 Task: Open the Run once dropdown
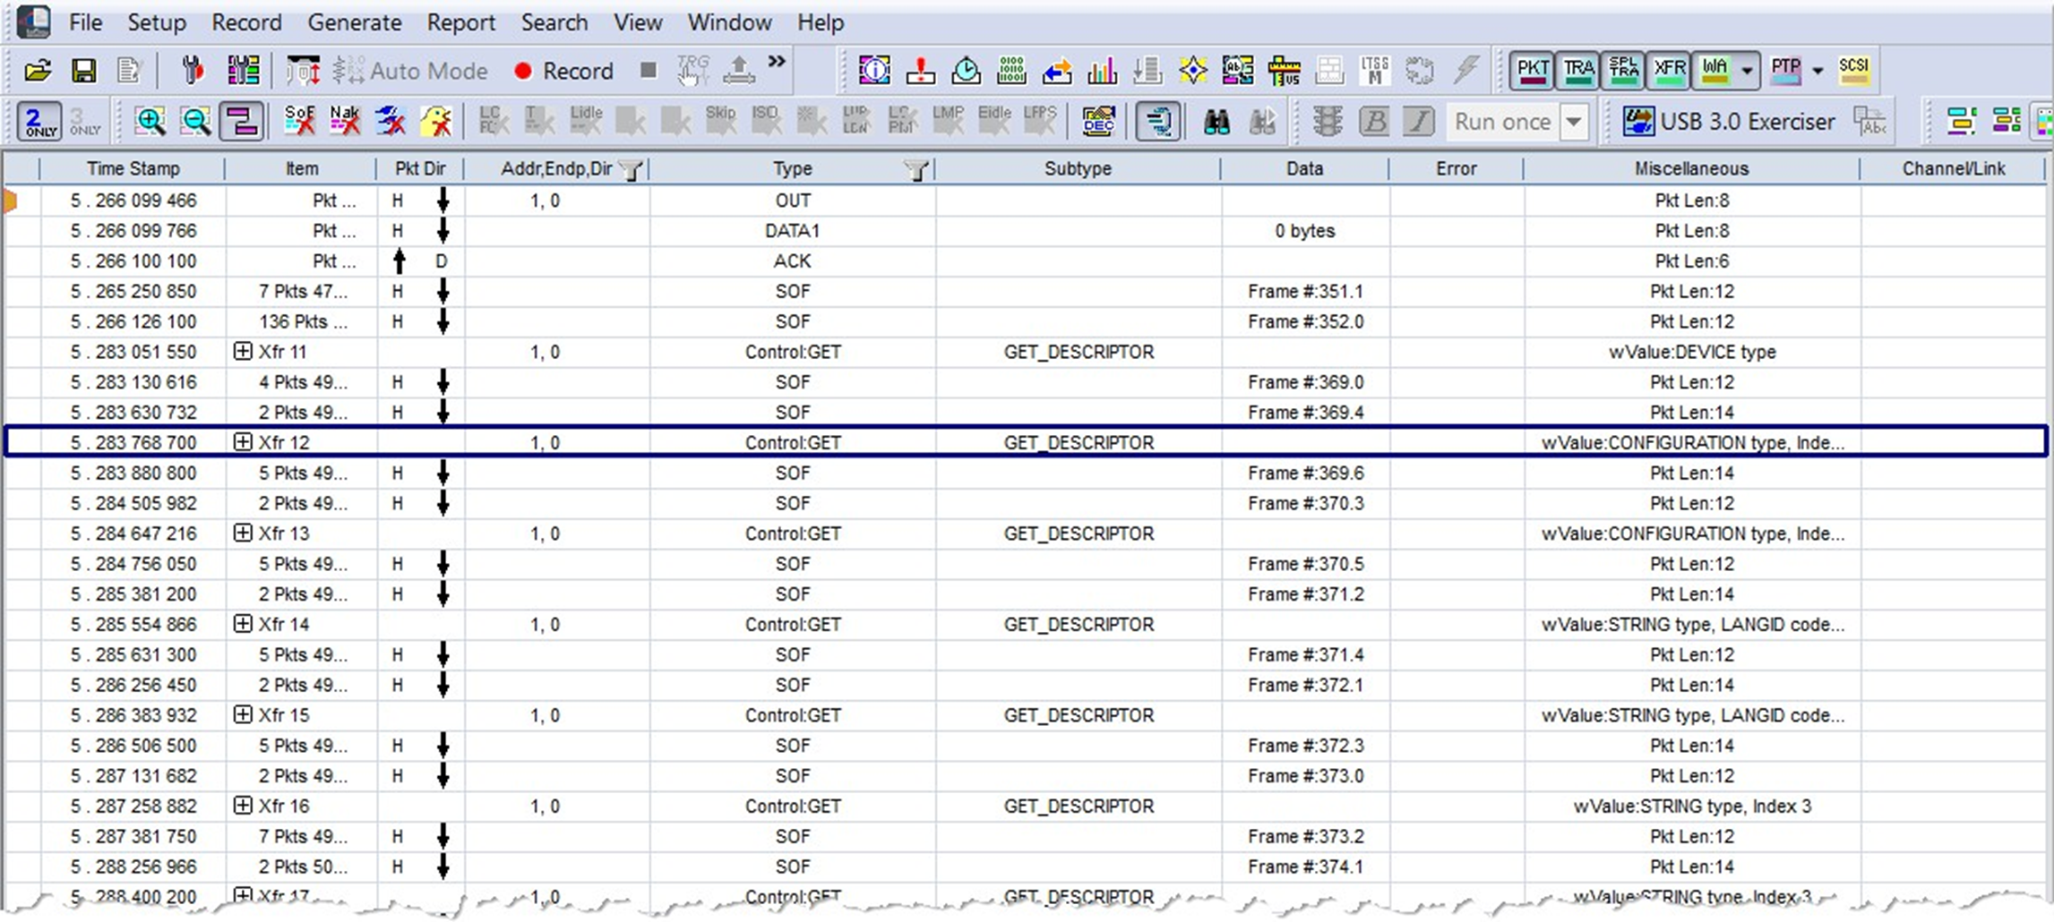pyautogui.click(x=1574, y=122)
